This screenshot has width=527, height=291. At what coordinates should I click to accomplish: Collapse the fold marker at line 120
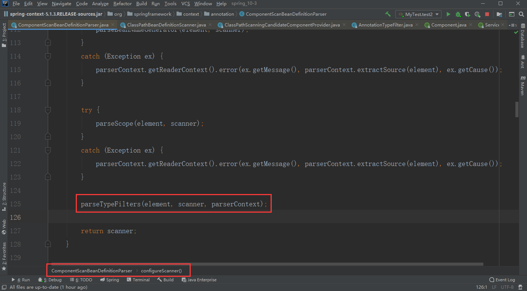[48, 137]
